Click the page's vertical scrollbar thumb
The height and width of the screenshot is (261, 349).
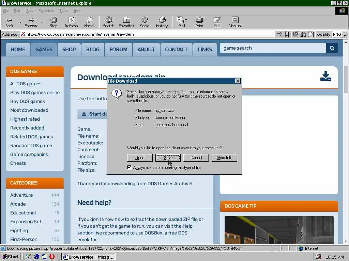click(346, 79)
